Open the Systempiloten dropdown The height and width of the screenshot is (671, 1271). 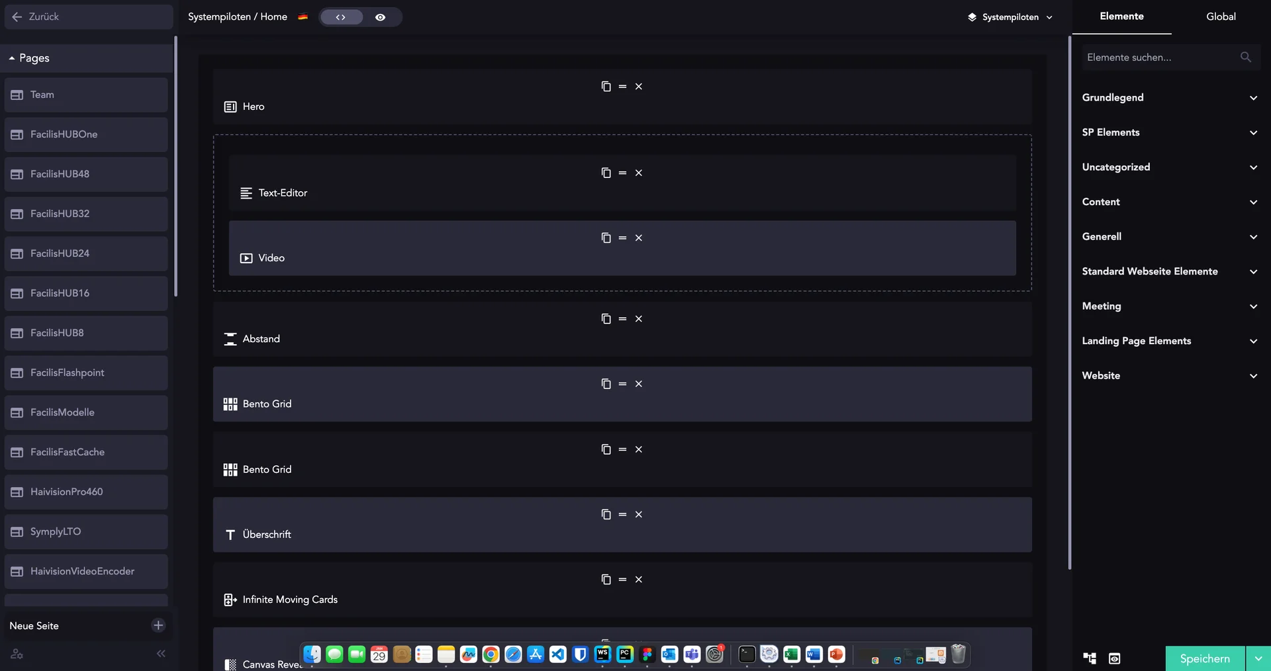pos(1010,17)
